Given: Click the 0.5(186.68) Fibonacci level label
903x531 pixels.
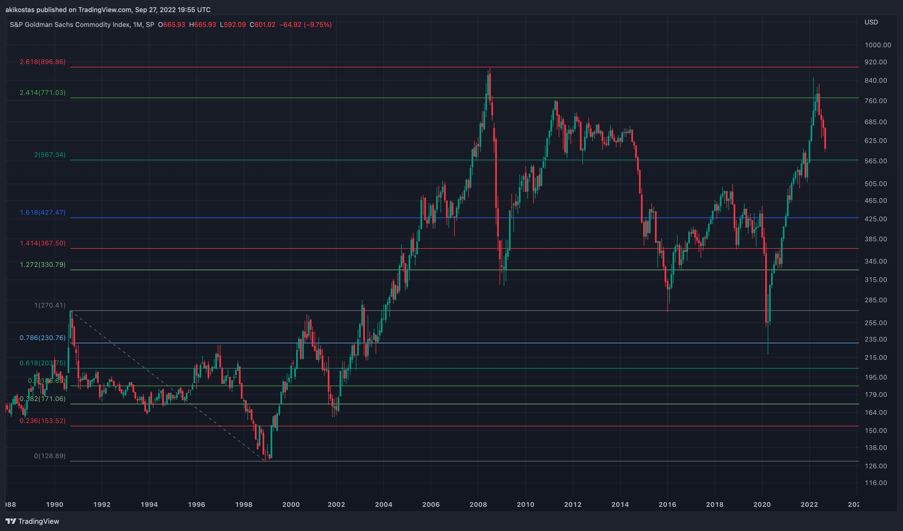Looking at the screenshot, I should (x=46, y=381).
